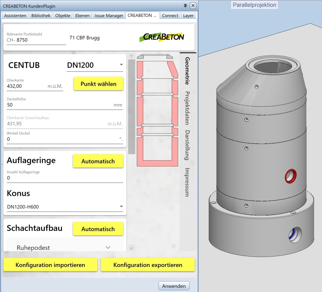
Task: Switch to the Objekte tab
Action: [63, 16]
